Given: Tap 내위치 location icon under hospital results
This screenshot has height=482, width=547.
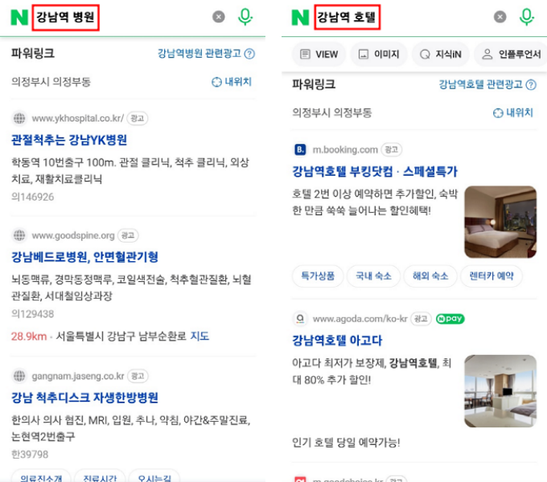Looking at the screenshot, I should (216, 82).
